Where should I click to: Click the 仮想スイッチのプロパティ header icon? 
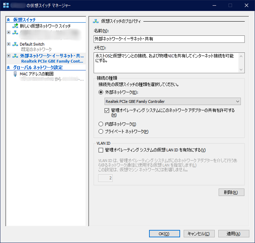[x=96, y=21]
